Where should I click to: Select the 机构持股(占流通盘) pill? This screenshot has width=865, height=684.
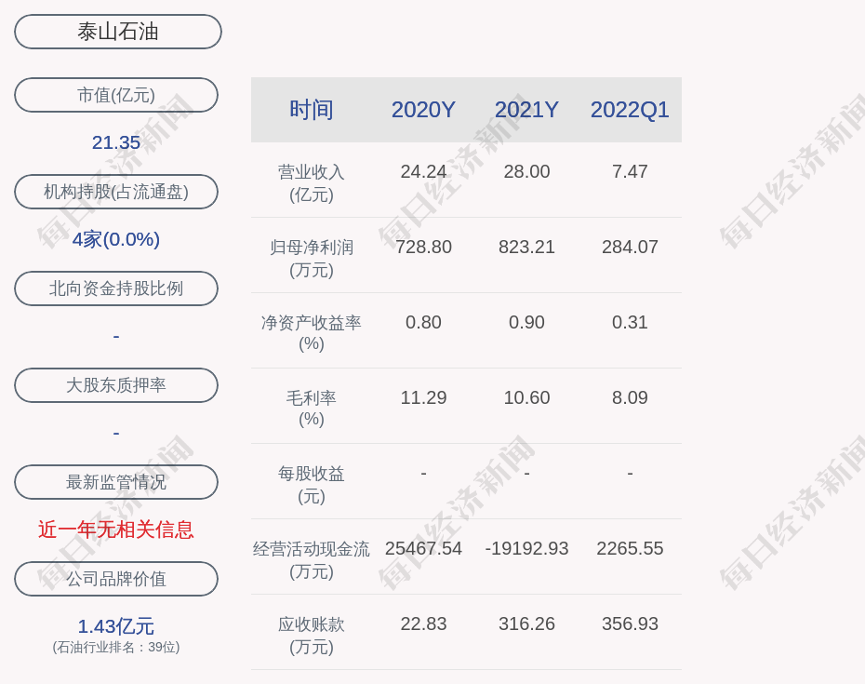click(116, 192)
